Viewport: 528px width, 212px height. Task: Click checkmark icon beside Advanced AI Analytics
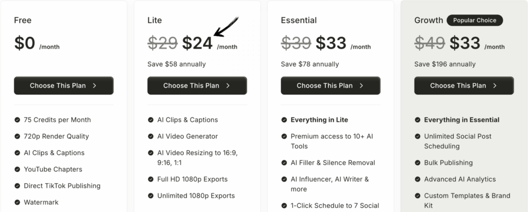coord(418,179)
